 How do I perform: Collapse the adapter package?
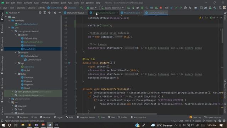(16, 52)
